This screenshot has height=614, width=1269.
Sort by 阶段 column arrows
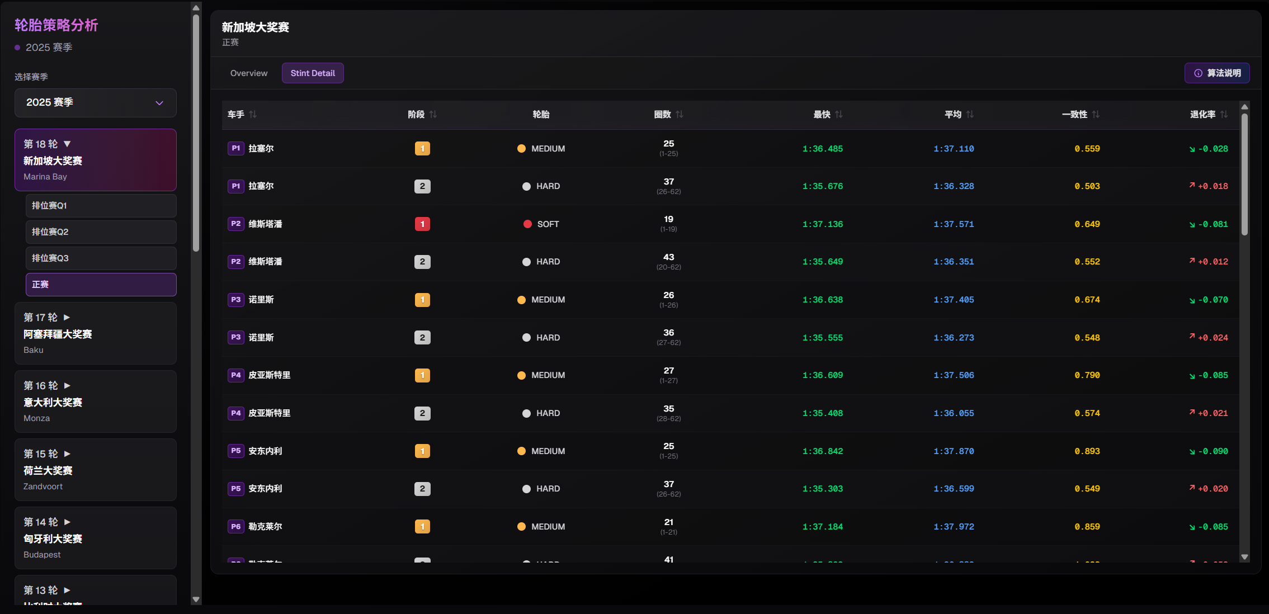click(433, 115)
